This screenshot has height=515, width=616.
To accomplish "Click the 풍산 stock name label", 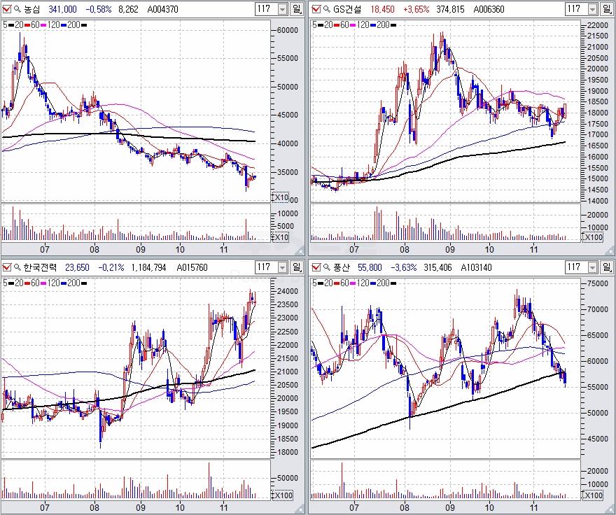I will pyautogui.click(x=342, y=267).
